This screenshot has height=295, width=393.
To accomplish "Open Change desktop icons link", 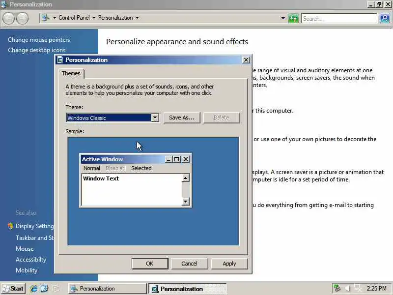I will (x=36, y=50).
